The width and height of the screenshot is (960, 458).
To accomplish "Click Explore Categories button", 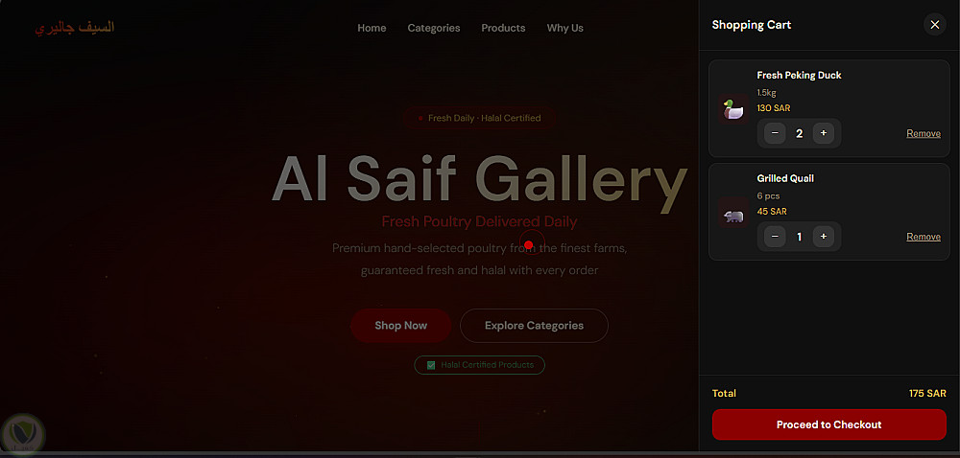I will [534, 326].
